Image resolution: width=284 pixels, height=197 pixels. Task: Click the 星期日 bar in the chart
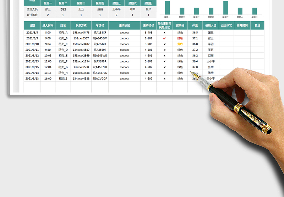(255, 11)
